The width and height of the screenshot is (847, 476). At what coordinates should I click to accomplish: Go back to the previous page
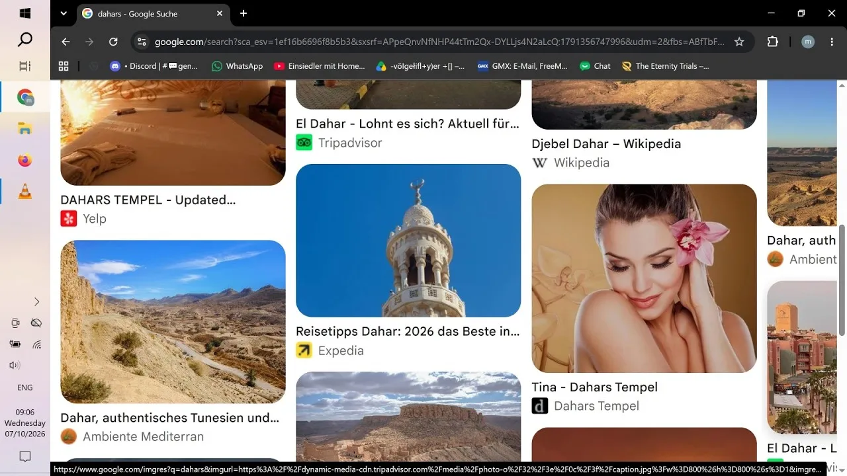pyautogui.click(x=66, y=42)
